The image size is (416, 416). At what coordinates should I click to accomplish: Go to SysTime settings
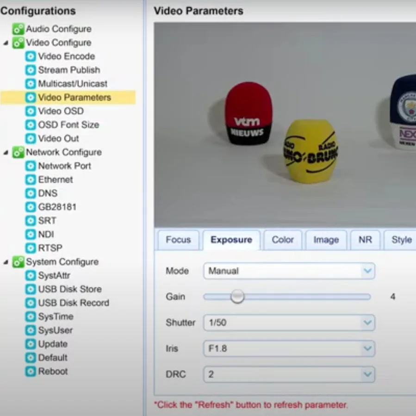coord(56,317)
